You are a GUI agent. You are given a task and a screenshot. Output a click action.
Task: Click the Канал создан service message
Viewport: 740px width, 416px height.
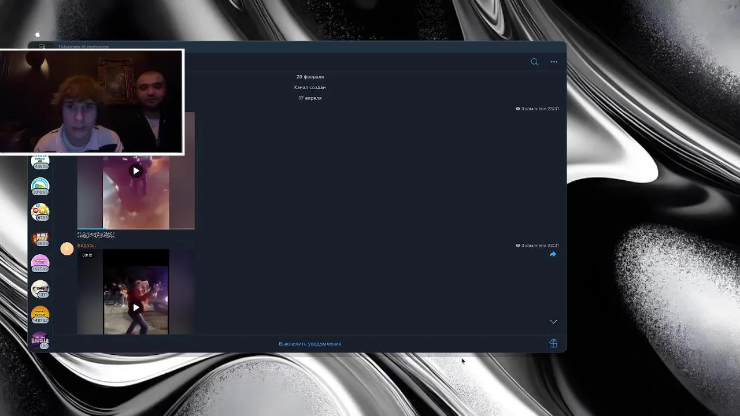click(310, 87)
